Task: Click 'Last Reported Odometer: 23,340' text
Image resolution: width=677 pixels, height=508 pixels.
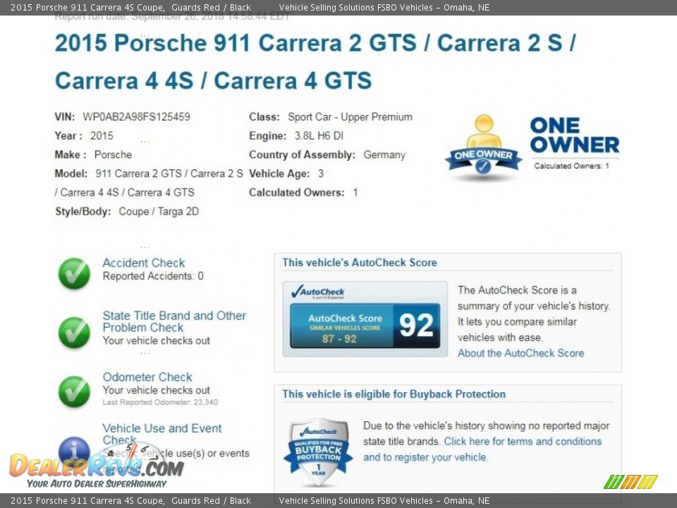Action: click(x=160, y=402)
